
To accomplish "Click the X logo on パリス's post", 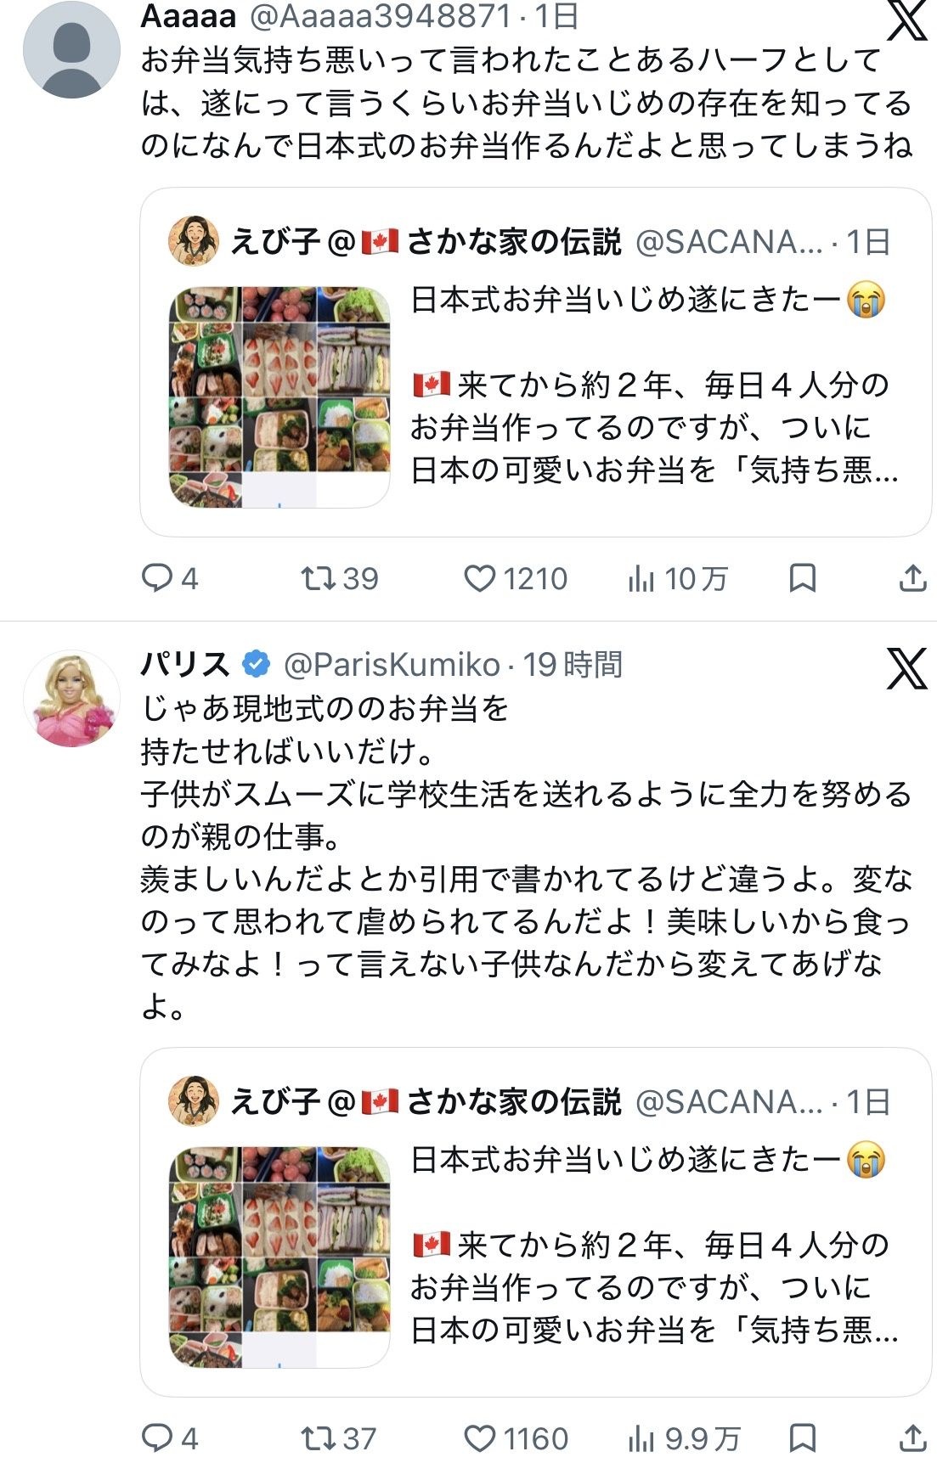I will 906,667.
